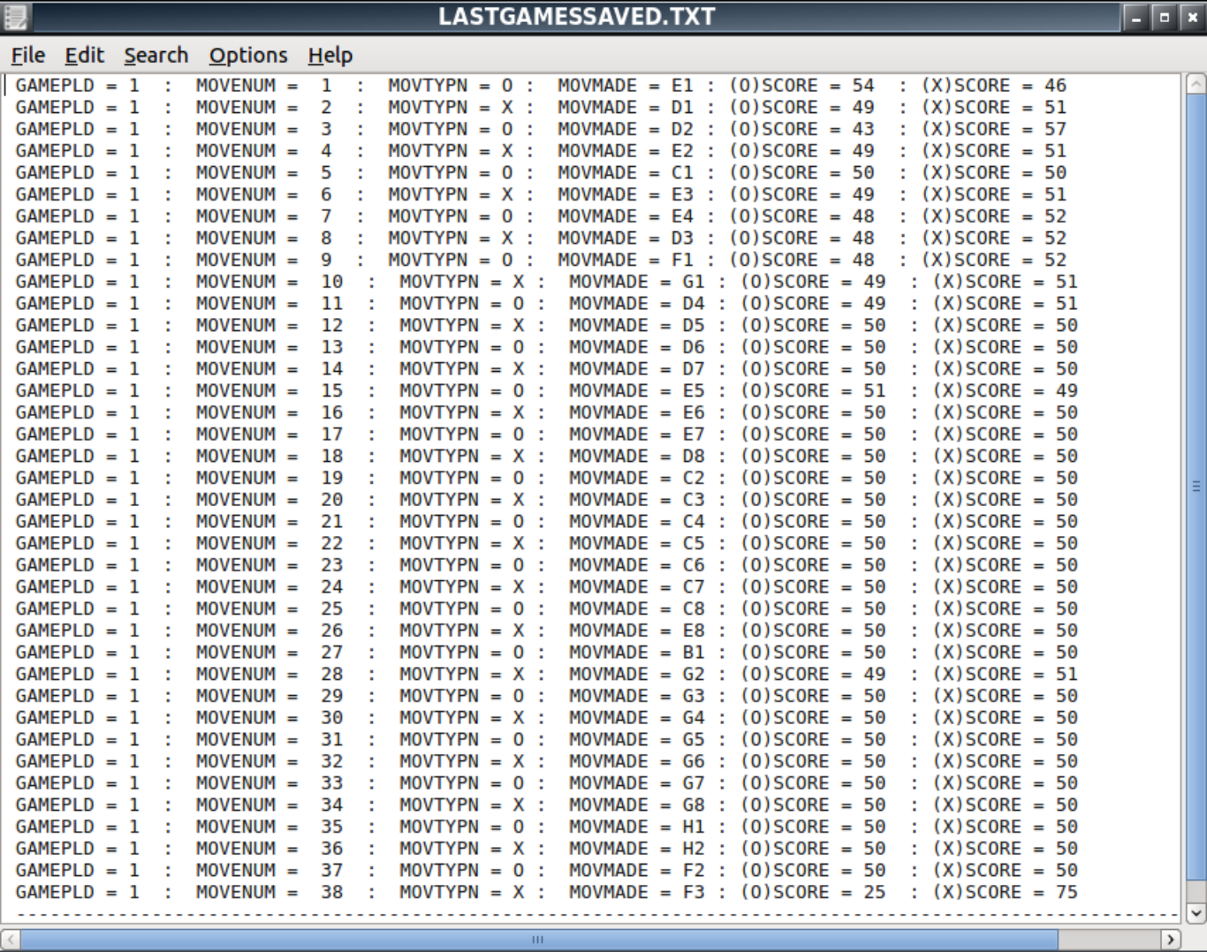This screenshot has height=952, width=1207.
Task: Click MOVMADE value H1 in move 35
Action: 694,827
